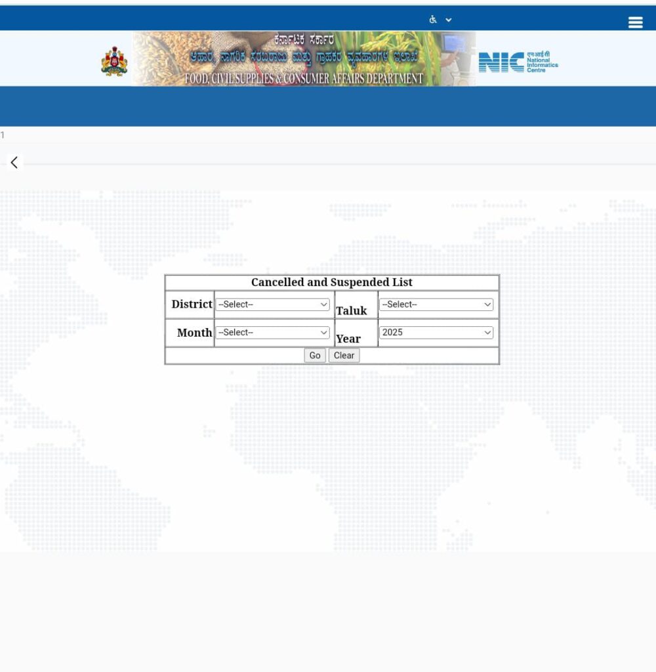Click the Karnataka state emblem logo
This screenshot has height=672, width=656.
114,61
